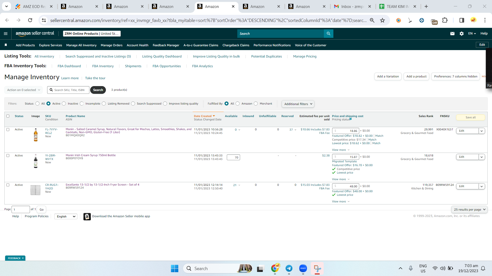Open Edit dropdown arrow for Irish Cream Syrup
Screen dimensions: 492x276
(x=482, y=157)
